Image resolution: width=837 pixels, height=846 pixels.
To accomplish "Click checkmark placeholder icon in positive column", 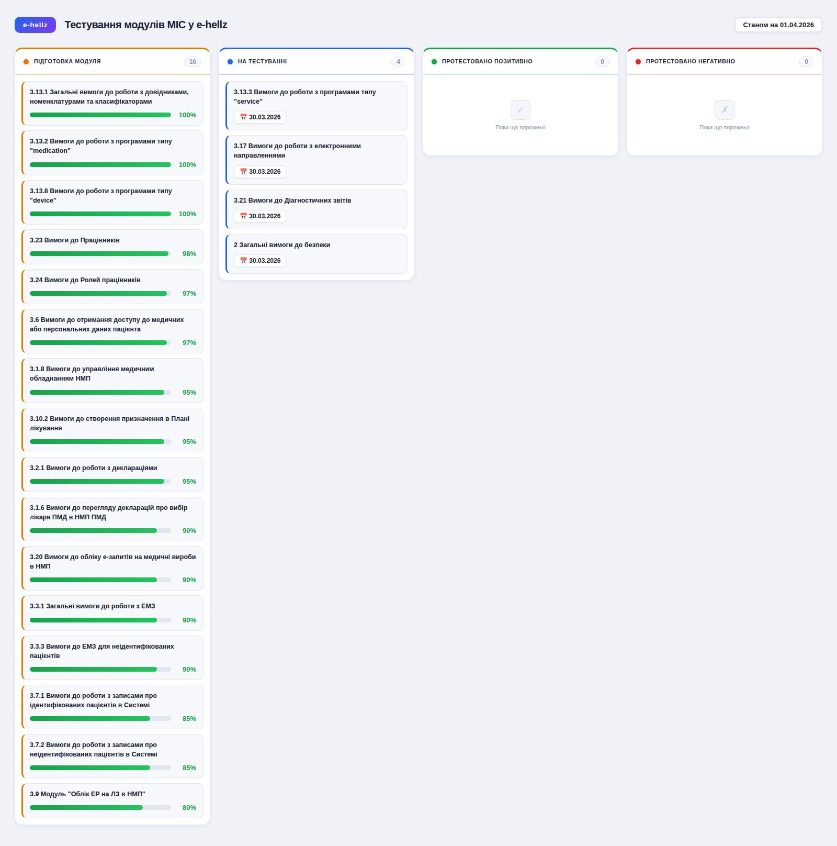I will 520,110.
